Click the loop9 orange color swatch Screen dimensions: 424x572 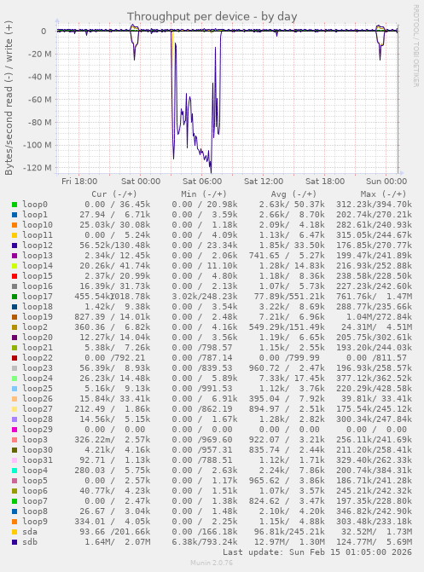pos(15,522)
